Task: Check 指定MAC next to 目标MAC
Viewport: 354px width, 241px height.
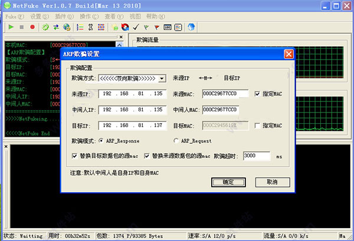Action: click(x=257, y=126)
